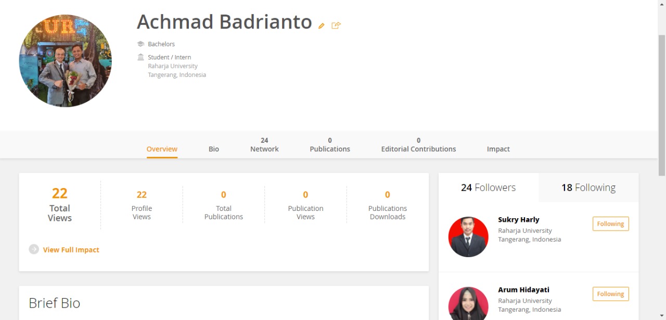666x320 pixels.
Task: Select the 24 Followers tab
Action: [489, 188]
